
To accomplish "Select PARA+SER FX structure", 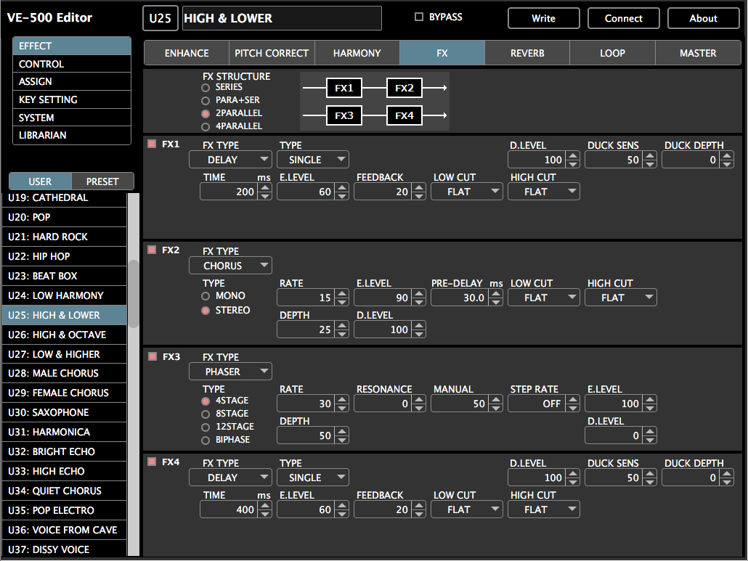I will click(x=206, y=101).
